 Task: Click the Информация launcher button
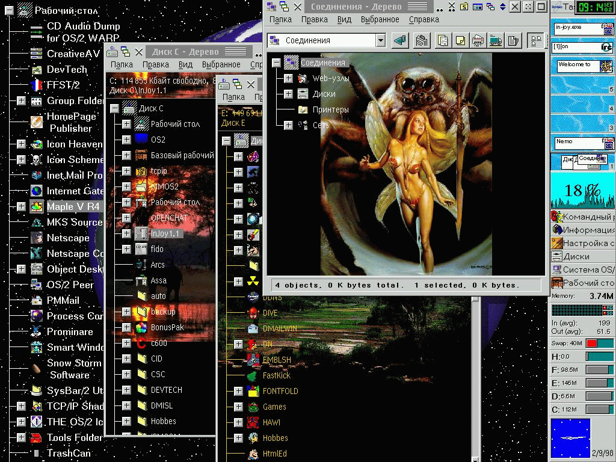coord(583,230)
